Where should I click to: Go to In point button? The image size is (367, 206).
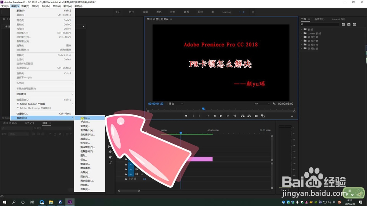(x=208, y=116)
